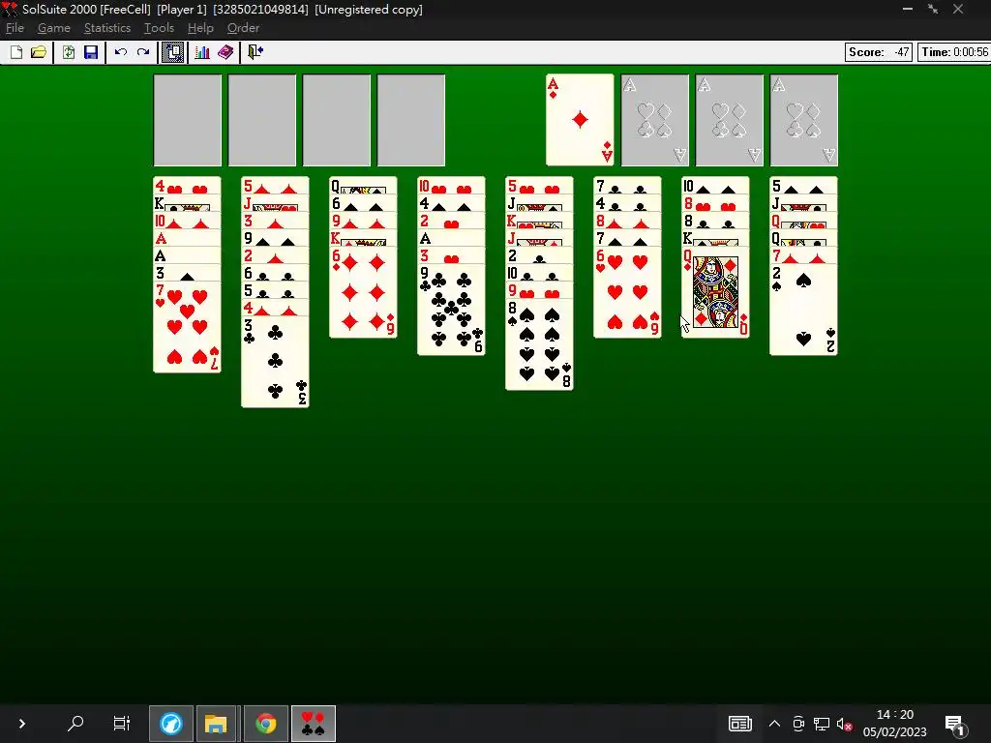This screenshot has height=743, width=991.
Task: Open the notification center icon
Action: pos(954,724)
